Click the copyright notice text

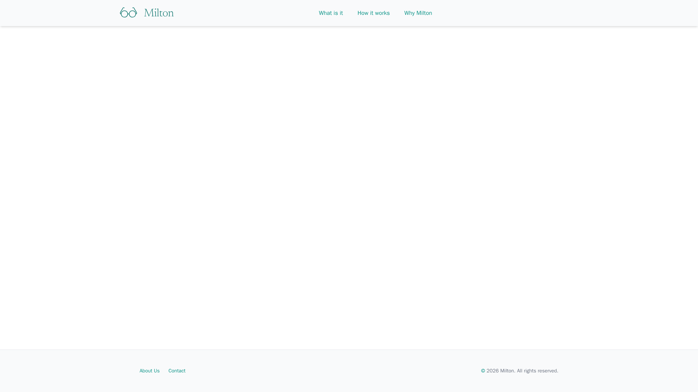point(519,371)
